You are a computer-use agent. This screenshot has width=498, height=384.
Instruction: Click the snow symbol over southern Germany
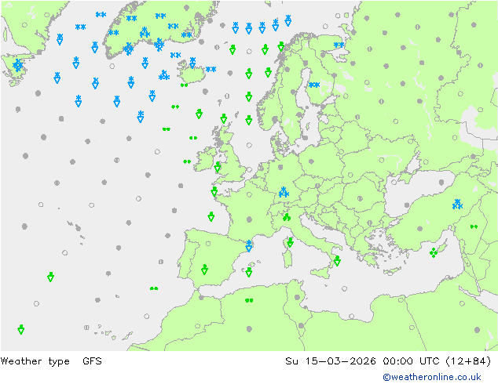coord(284,192)
